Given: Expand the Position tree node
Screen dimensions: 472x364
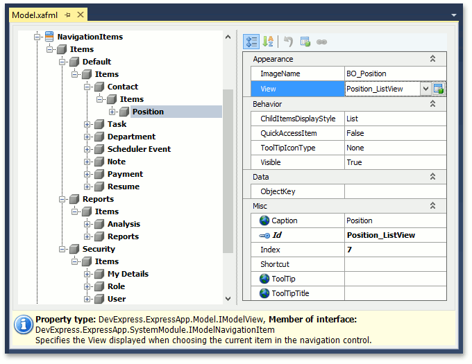Looking at the screenshot, I should click(112, 112).
